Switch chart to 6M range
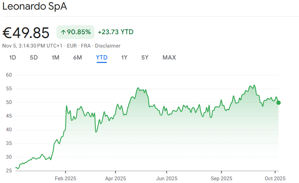The height and width of the screenshot is (183, 299). tap(77, 57)
